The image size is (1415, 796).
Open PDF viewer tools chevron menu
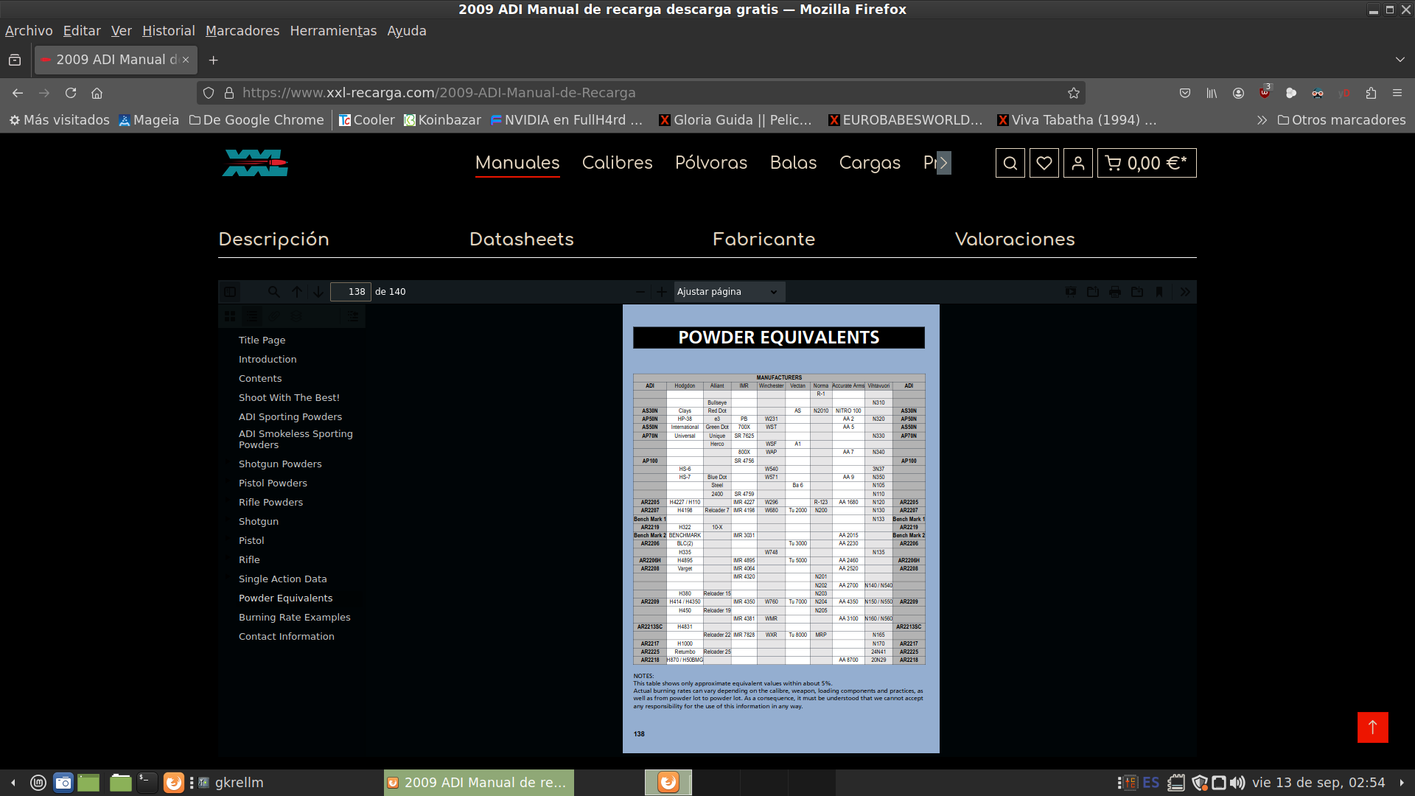click(1185, 292)
